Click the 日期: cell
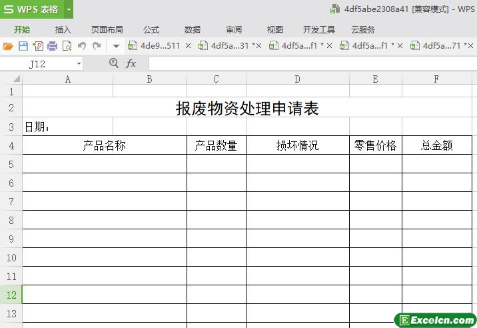 tap(67, 127)
